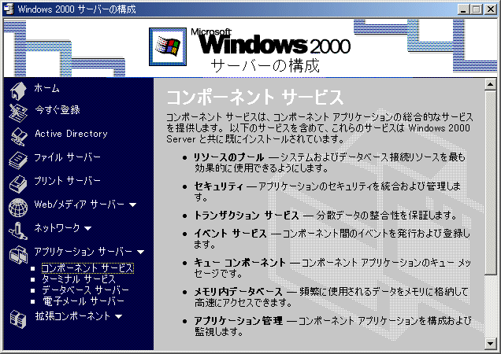The height and width of the screenshot is (354, 501).
Task: Click the 拡張コンポーネント server icon
Action: pyautogui.click(x=18, y=319)
